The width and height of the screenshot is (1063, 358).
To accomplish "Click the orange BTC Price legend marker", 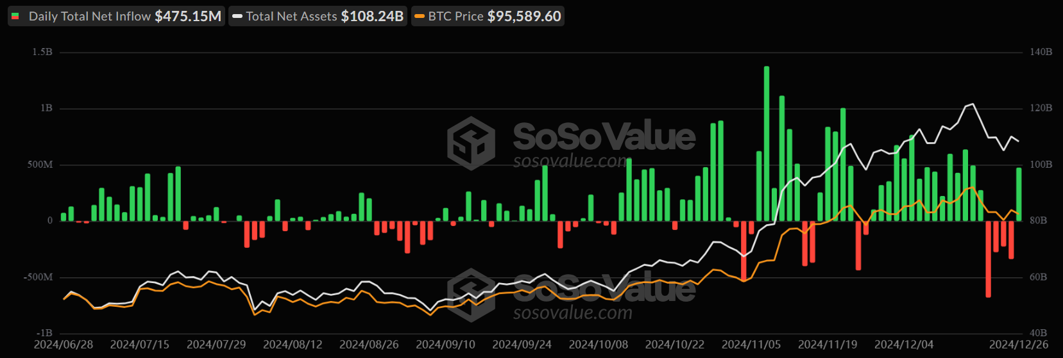I will click(x=420, y=17).
